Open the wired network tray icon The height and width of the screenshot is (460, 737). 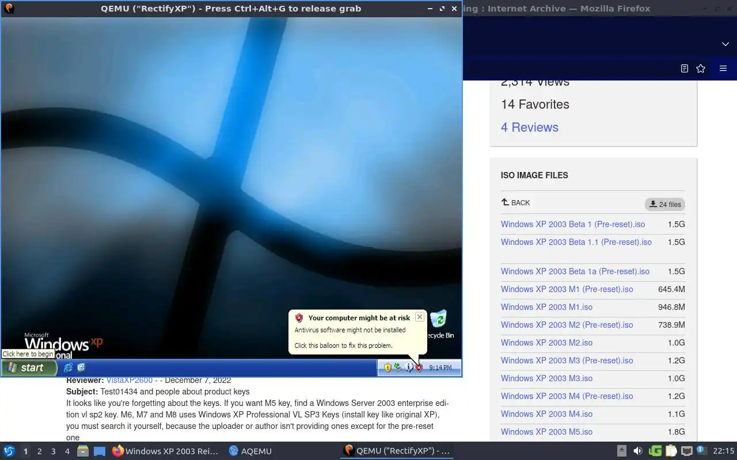pyautogui.click(x=686, y=451)
